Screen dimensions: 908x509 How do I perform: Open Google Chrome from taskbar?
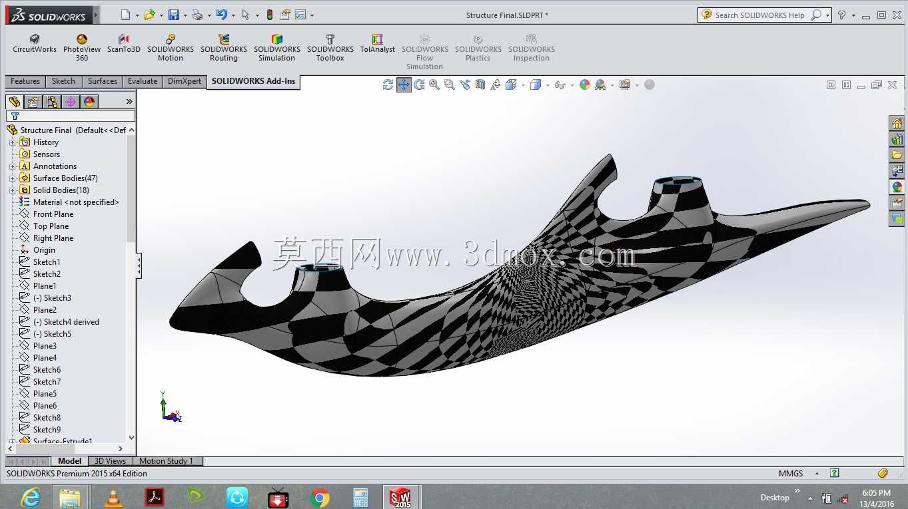click(x=320, y=497)
